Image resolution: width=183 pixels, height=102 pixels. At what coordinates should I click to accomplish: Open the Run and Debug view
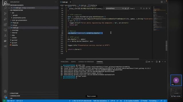click(5, 19)
